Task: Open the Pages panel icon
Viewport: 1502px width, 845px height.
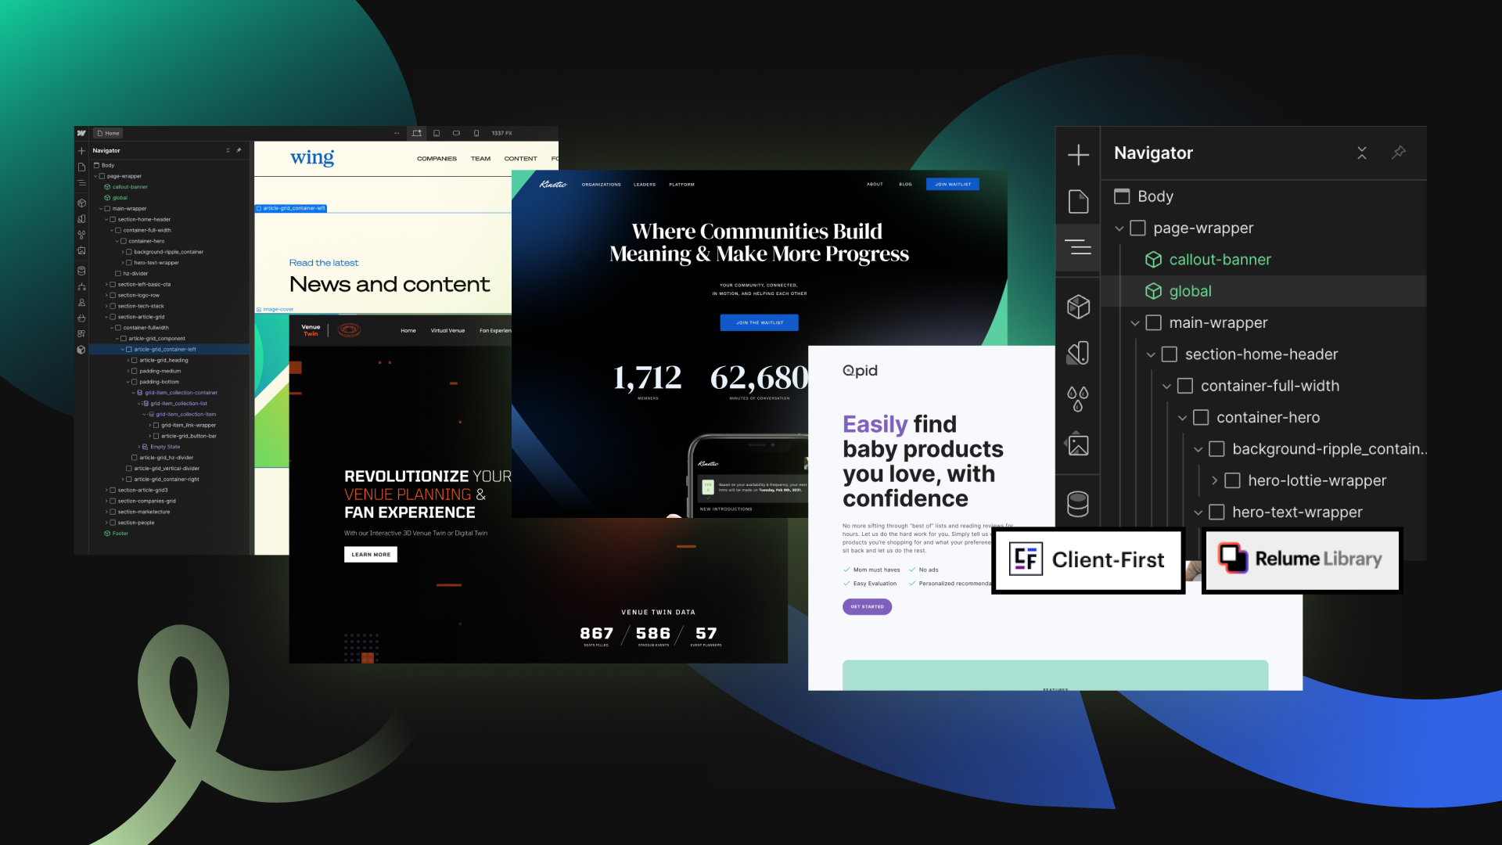Action: 1078,201
